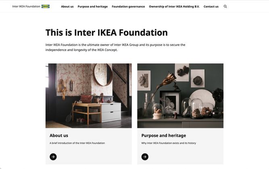The width and height of the screenshot is (269, 169).
Task: Open Ownership of Inter IKEA Holding B.V.
Action: [174, 6]
